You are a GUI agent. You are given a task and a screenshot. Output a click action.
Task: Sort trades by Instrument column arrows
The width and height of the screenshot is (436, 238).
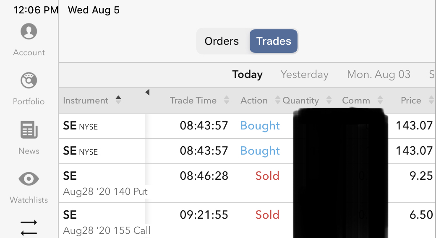118,100
